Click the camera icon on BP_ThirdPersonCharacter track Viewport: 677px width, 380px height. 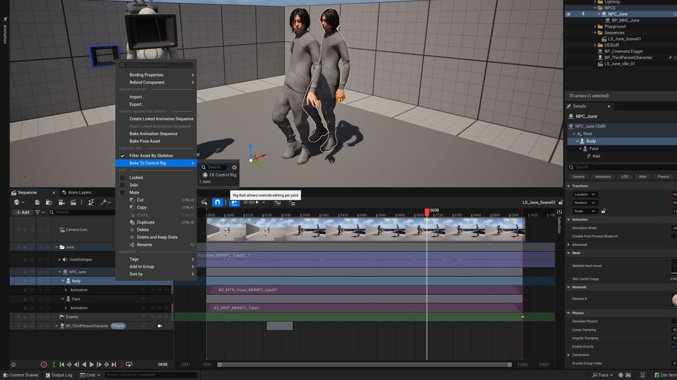pos(160,326)
